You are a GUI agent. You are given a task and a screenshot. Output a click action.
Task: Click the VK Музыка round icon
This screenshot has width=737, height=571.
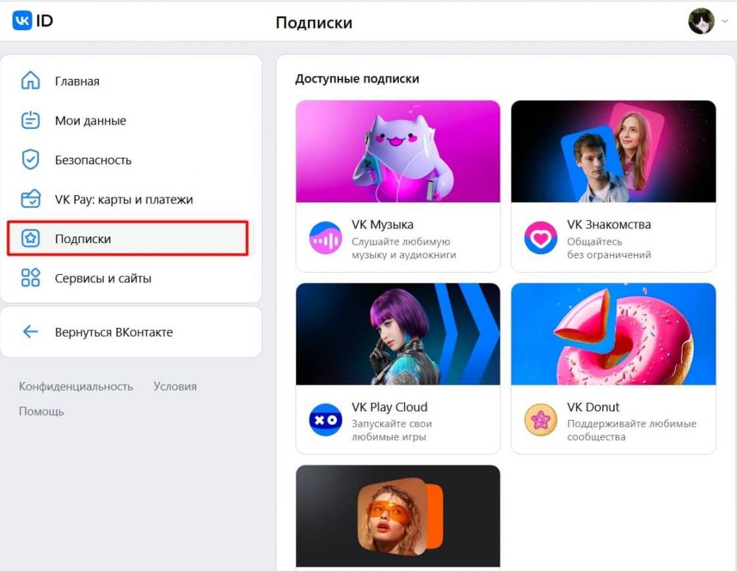(x=325, y=238)
